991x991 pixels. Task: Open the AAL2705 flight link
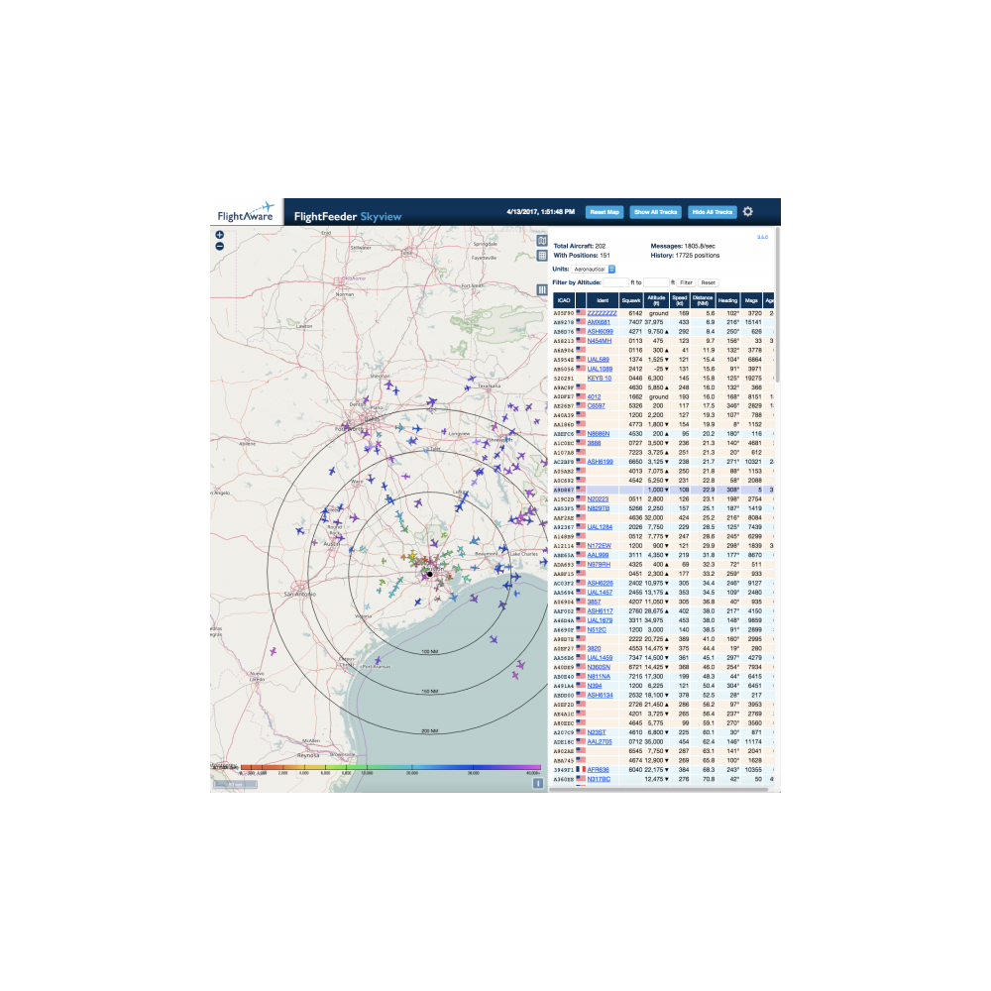click(x=600, y=741)
